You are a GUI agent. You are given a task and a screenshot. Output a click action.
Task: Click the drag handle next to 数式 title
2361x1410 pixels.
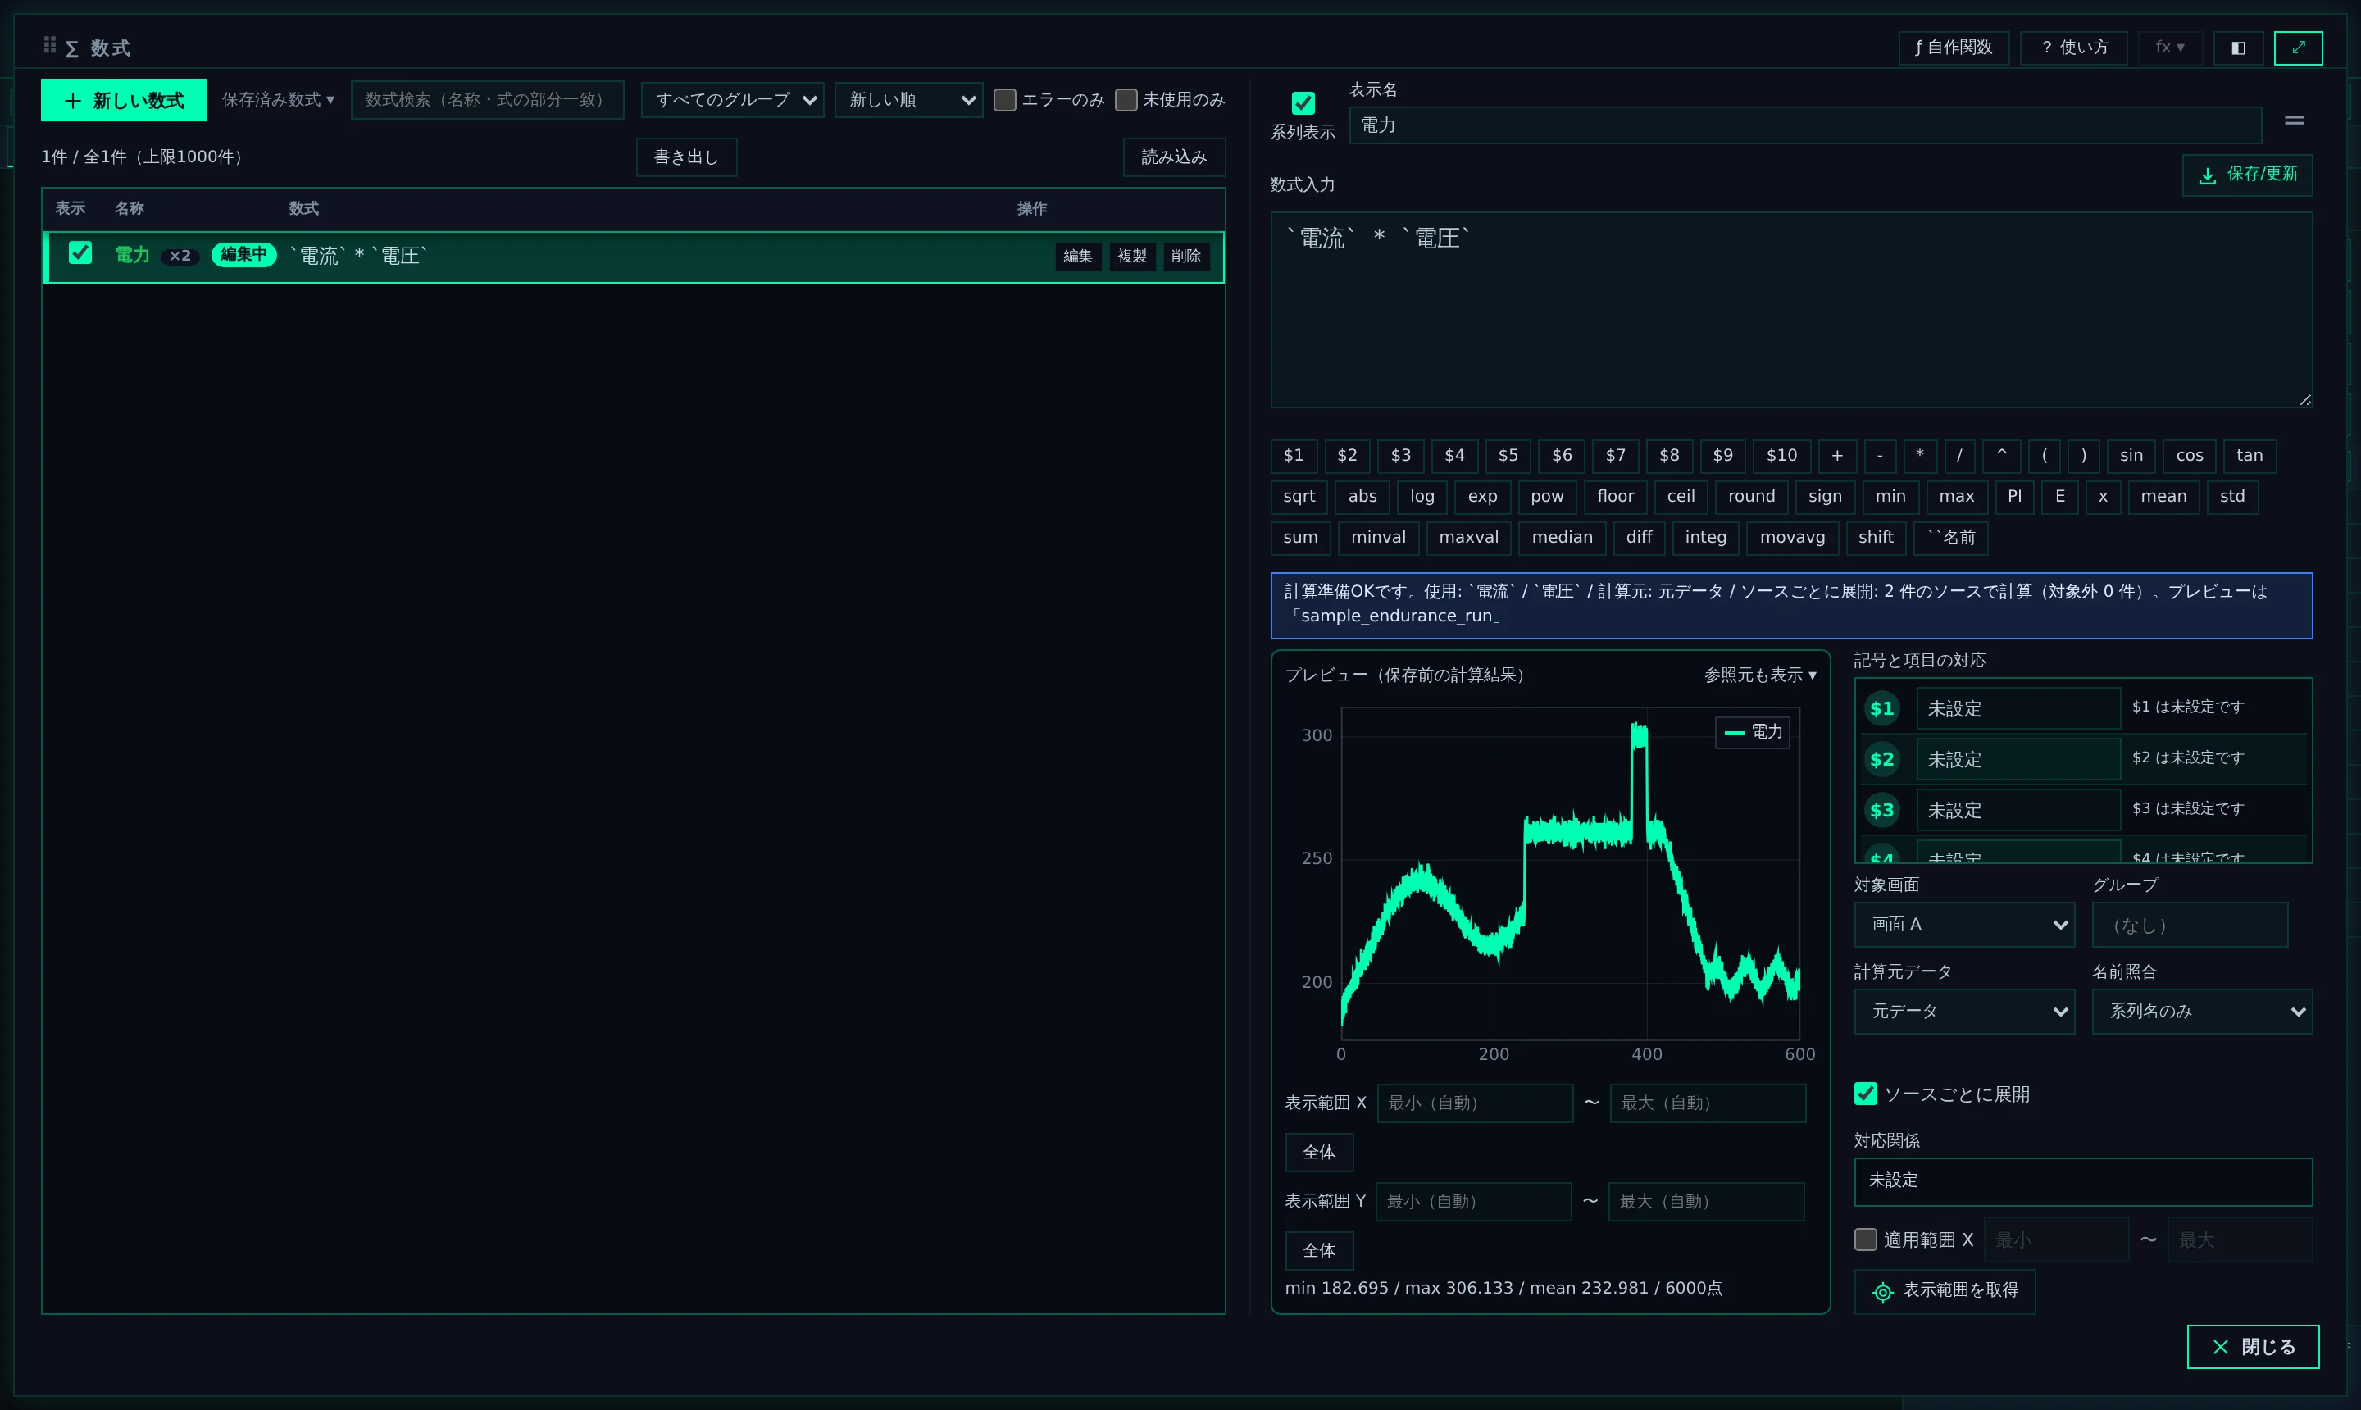coord(49,44)
